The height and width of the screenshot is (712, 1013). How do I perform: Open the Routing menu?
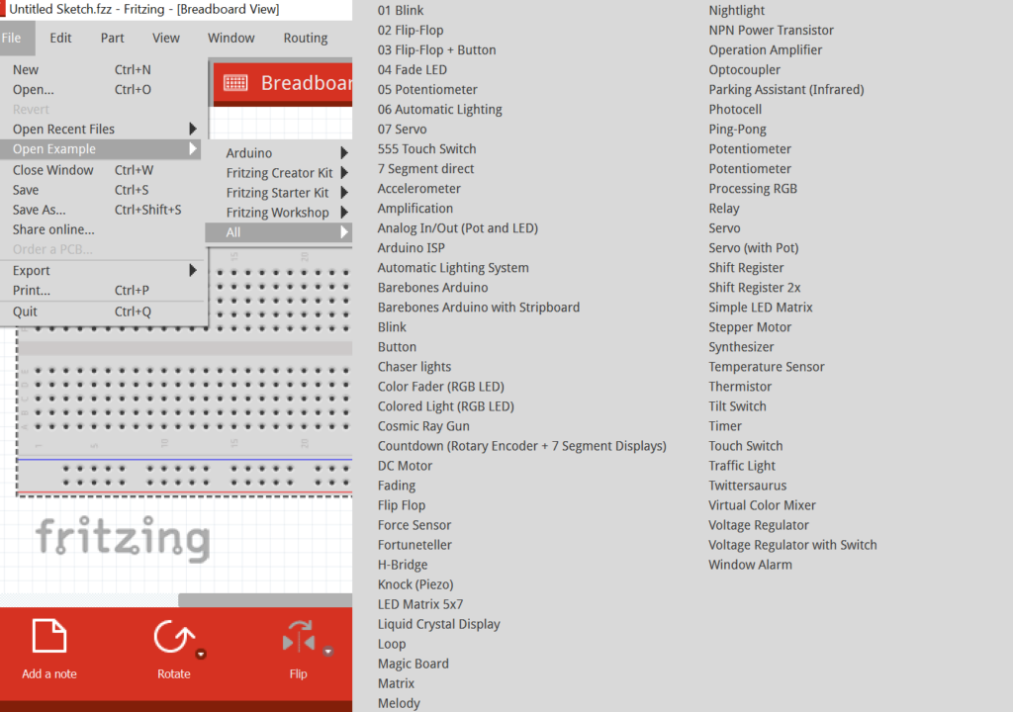[305, 39]
